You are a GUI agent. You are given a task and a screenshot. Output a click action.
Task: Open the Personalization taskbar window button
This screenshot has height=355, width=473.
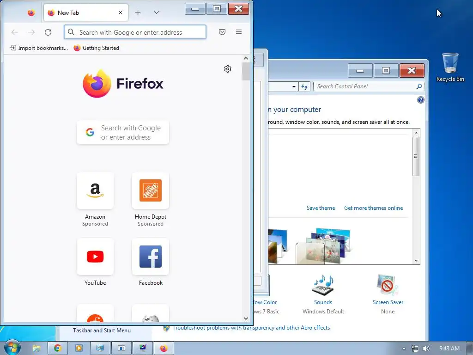coord(143,349)
